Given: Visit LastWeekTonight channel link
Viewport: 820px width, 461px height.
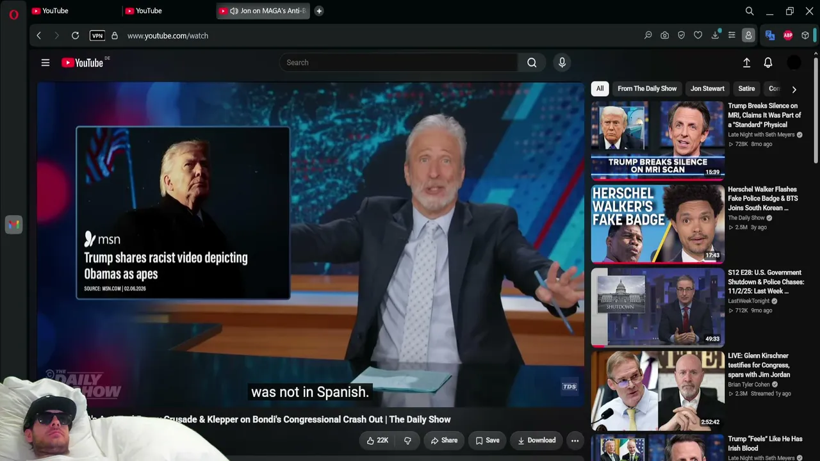Looking at the screenshot, I should point(748,302).
